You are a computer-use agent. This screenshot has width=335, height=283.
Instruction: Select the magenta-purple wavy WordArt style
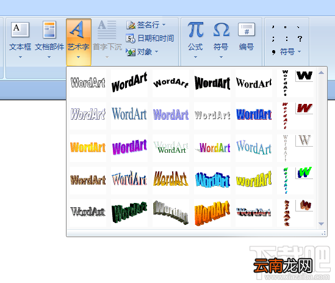point(129,148)
